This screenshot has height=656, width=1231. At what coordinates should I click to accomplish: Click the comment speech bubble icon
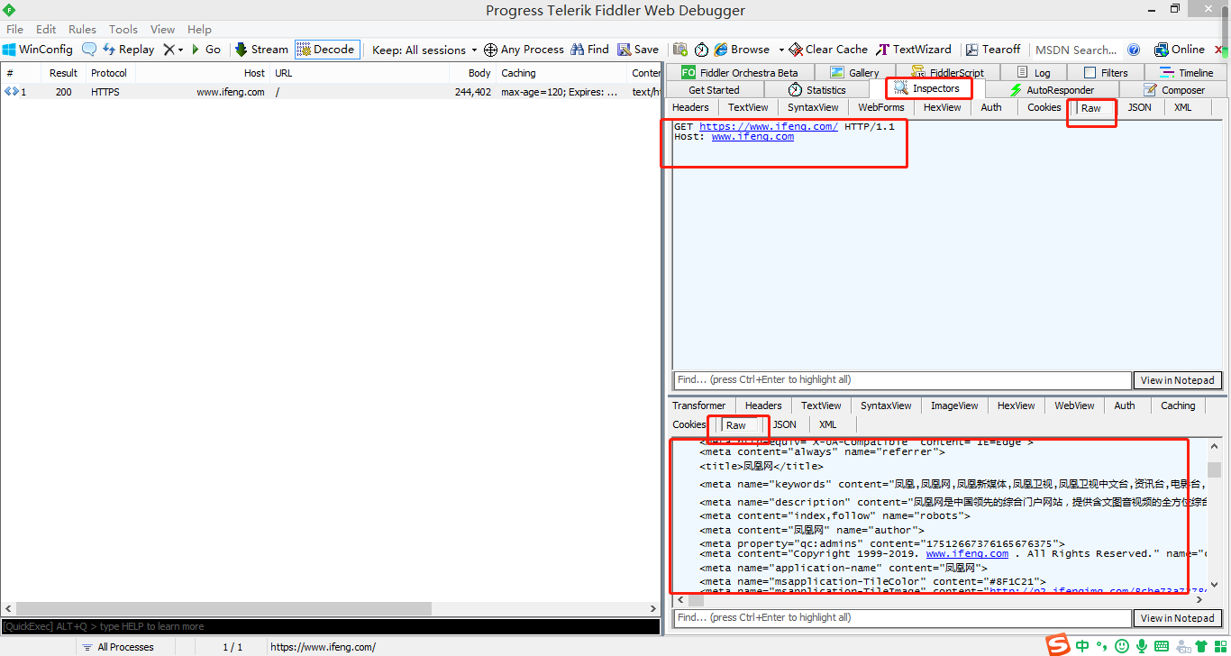(89, 50)
